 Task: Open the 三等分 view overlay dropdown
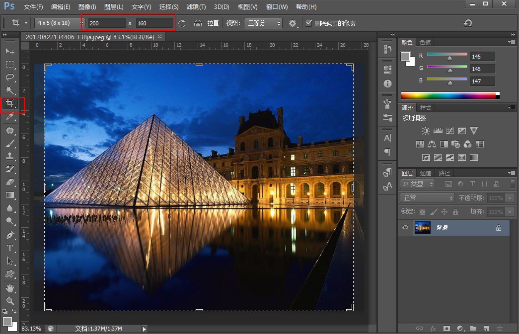263,23
